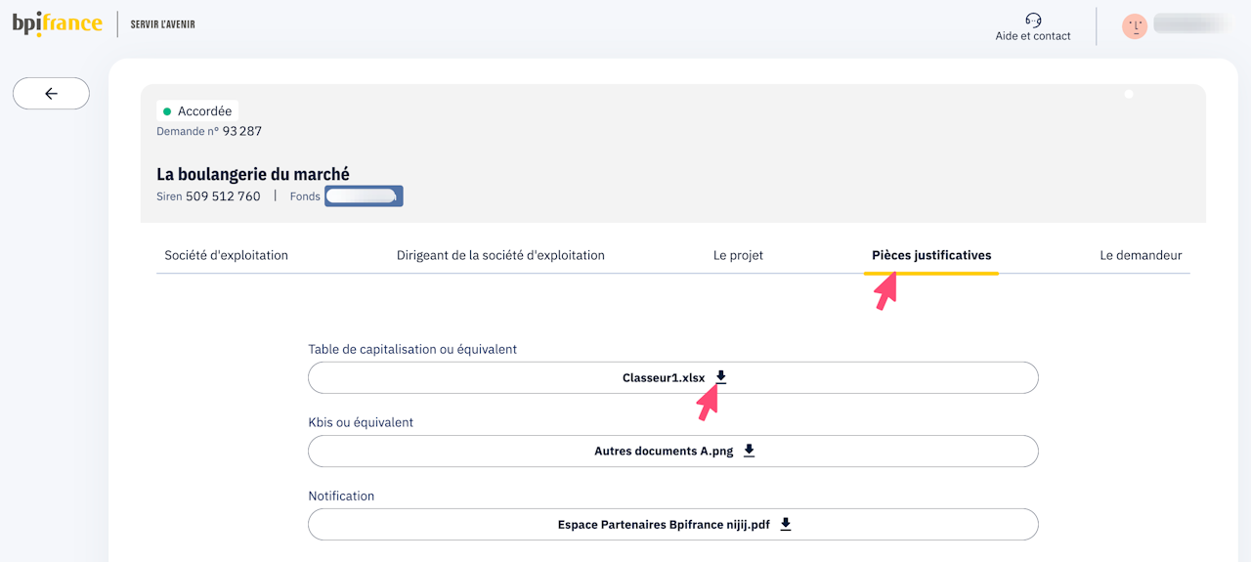The width and height of the screenshot is (1251, 562).
Task: Click the green Accordée status dot
Action: tap(167, 111)
